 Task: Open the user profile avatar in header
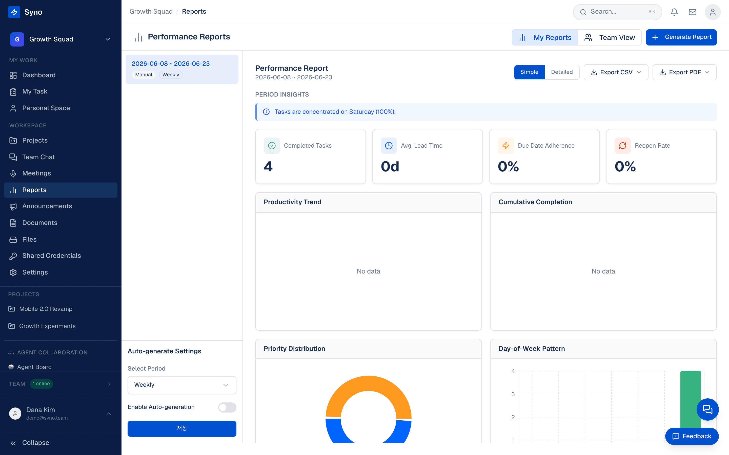click(713, 12)
